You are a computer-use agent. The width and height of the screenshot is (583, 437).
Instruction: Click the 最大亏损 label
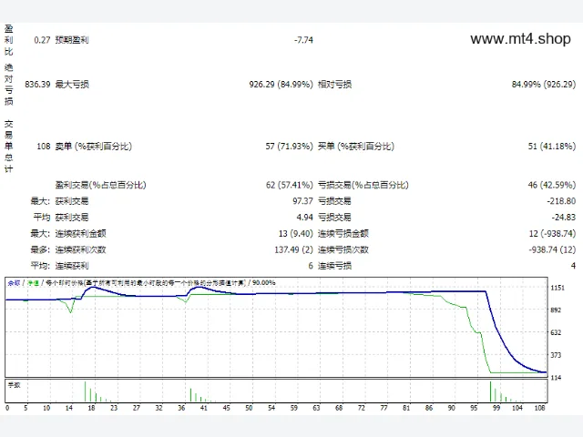click(72, 85)
